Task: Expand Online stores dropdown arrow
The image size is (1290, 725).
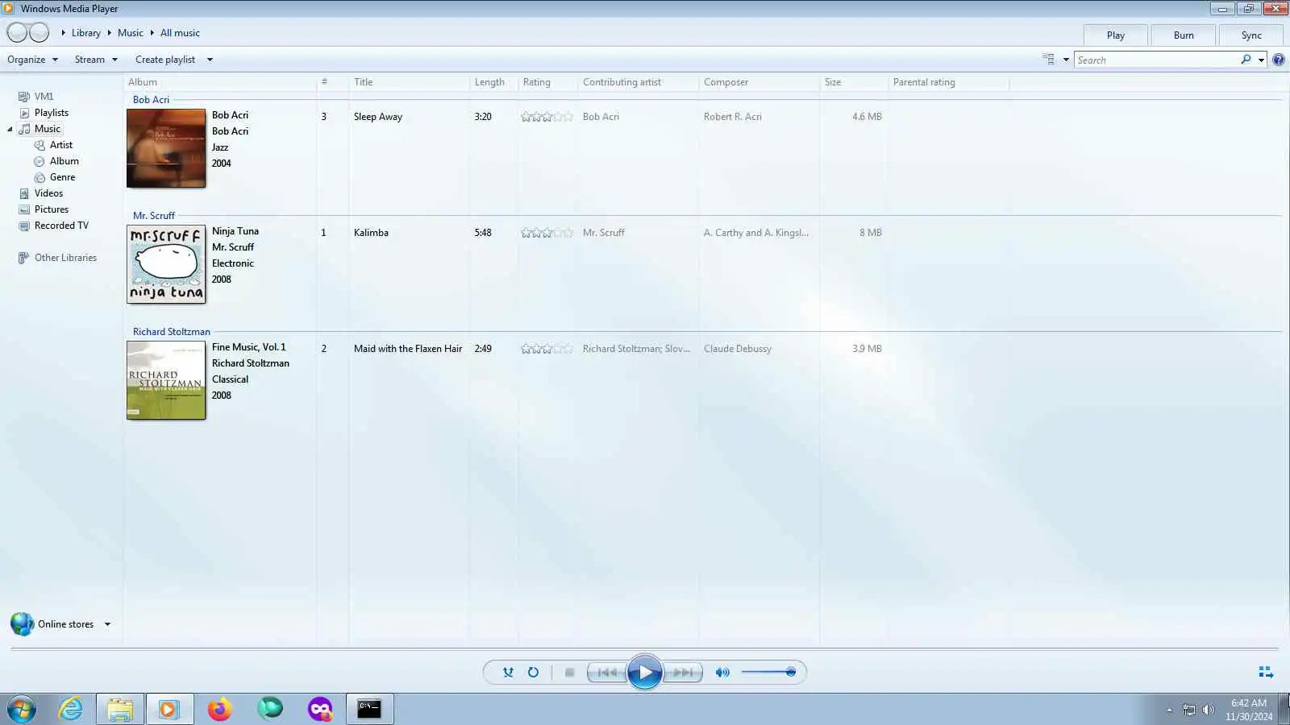Action: tap(107, 624)
